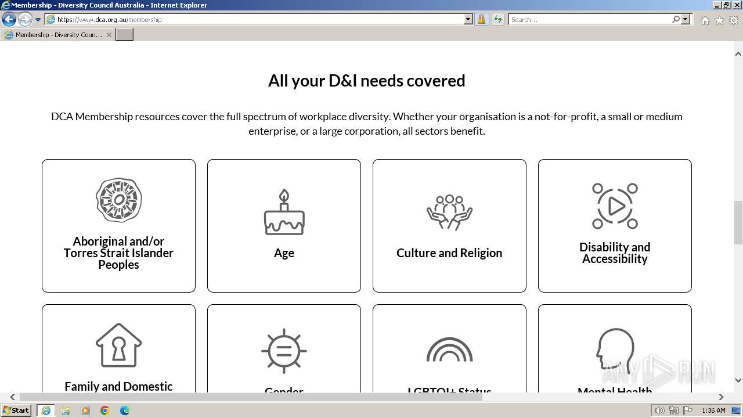
Task: Open the Family and Domestic link
Action: [118, 387]
